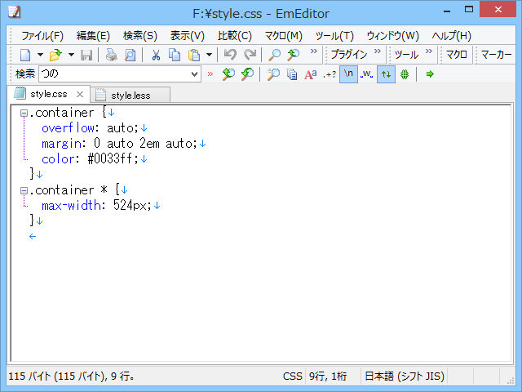522x392 pixels.
Task: Open the Find magnifier icon in main toolbar
Action: (274, 55)
